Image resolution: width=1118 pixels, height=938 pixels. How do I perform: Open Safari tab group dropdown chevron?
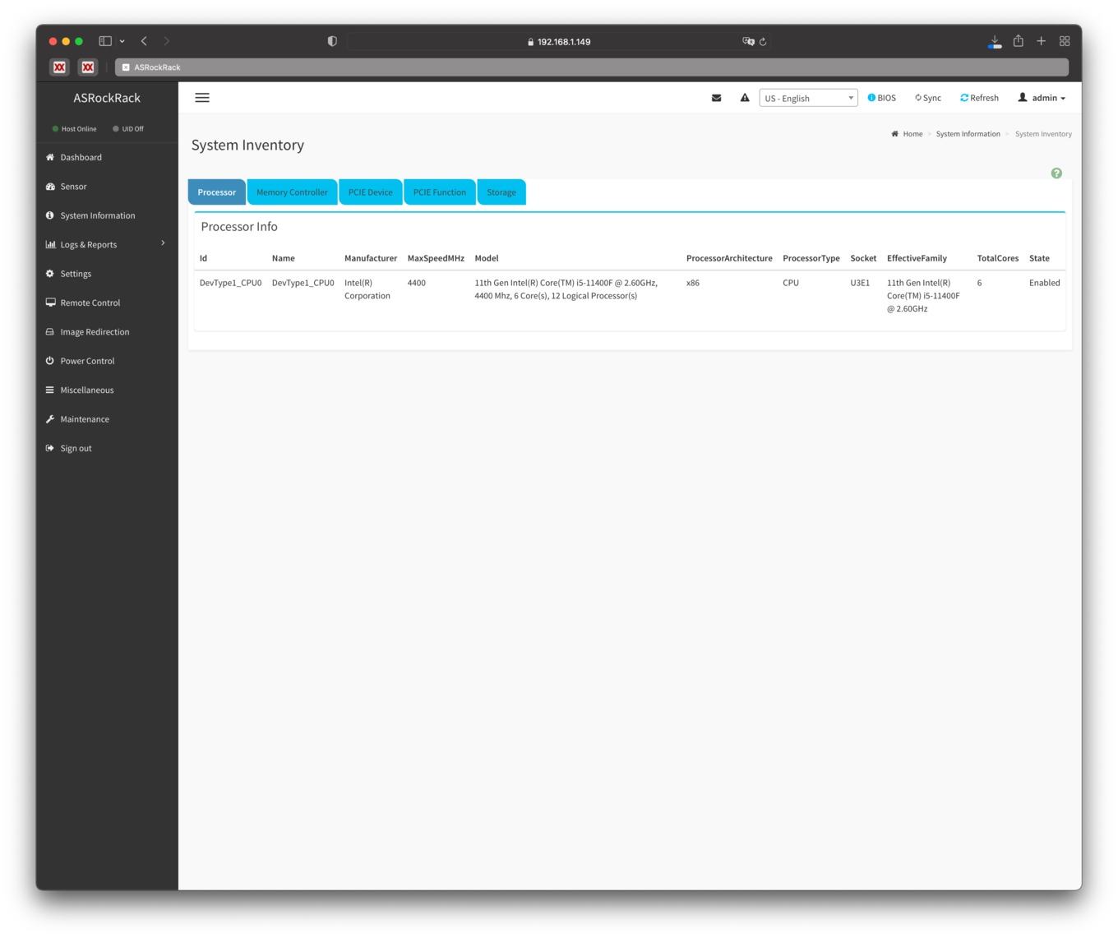[x=122, y=41]
